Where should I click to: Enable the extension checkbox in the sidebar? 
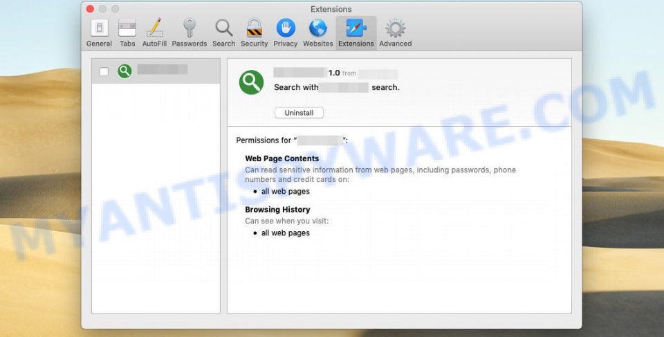[x=104, y=72]
